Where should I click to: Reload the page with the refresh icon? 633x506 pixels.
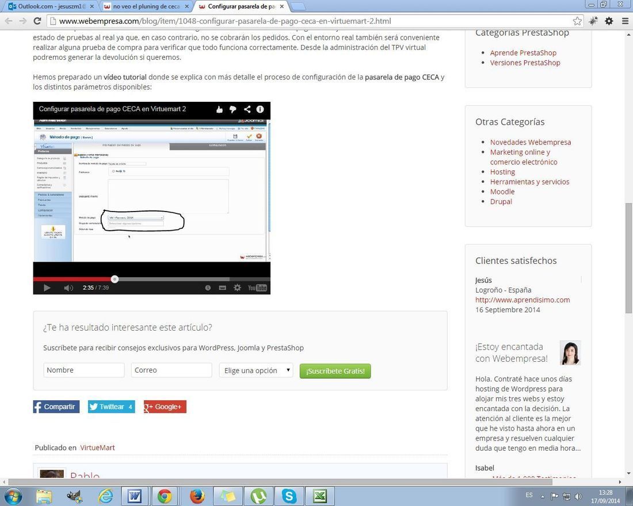[x=37, y=21]
